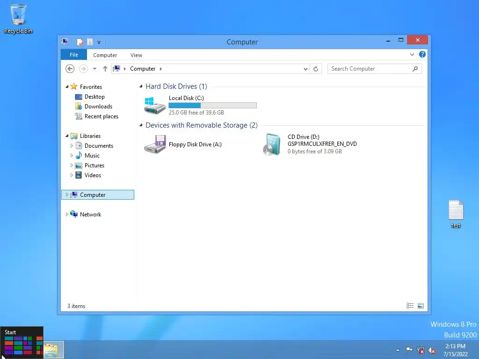Click the network tray icon

tap(421, 350)
